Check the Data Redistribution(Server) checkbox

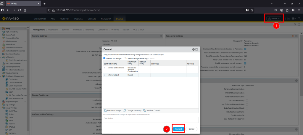pos(247,119)
